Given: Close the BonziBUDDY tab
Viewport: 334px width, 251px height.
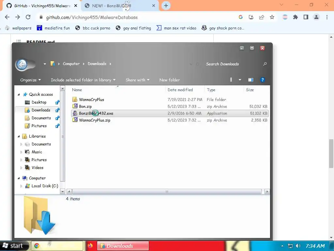Looking at the screenshot, I should coord(154,6).
